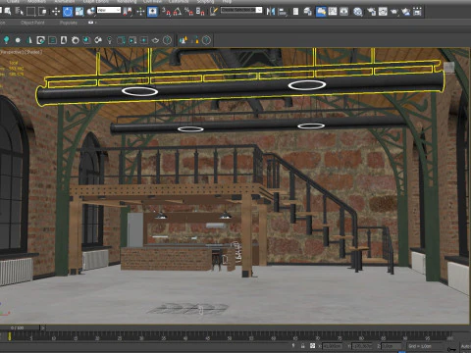Image resolution: width=471 pixels, height=353 pixels.
Task: Click the Shaded viewport label
Action: [33, 52]
